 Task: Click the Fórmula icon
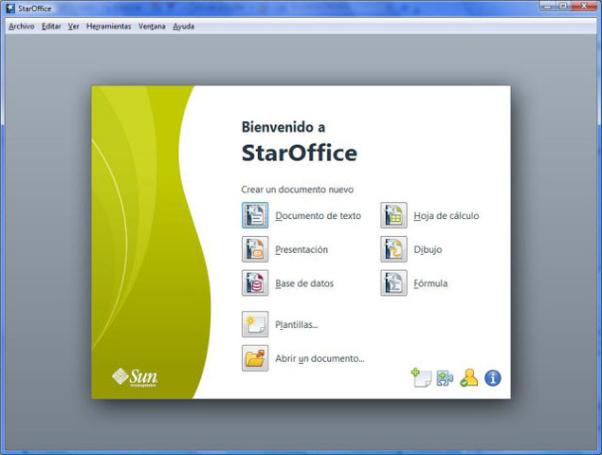click(x=393, y=283)
